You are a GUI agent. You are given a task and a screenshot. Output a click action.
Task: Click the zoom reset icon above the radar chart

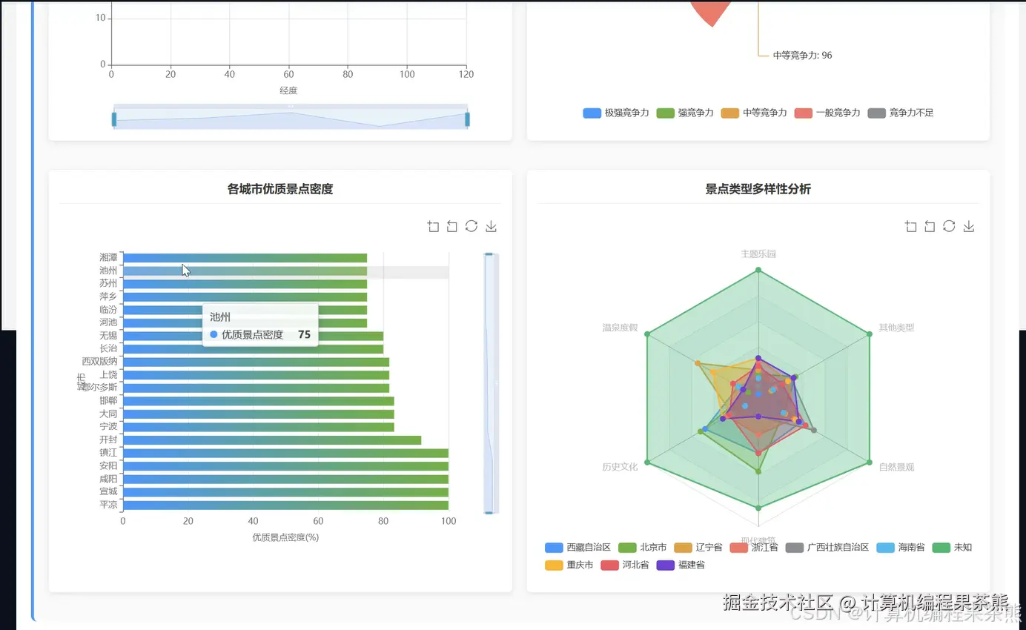coord(930,226)
